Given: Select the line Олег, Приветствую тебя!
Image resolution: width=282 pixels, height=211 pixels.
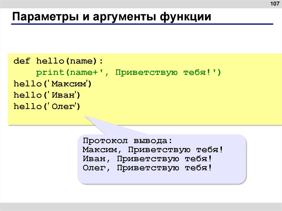Looking at the screenshot, I should point(147,167).
